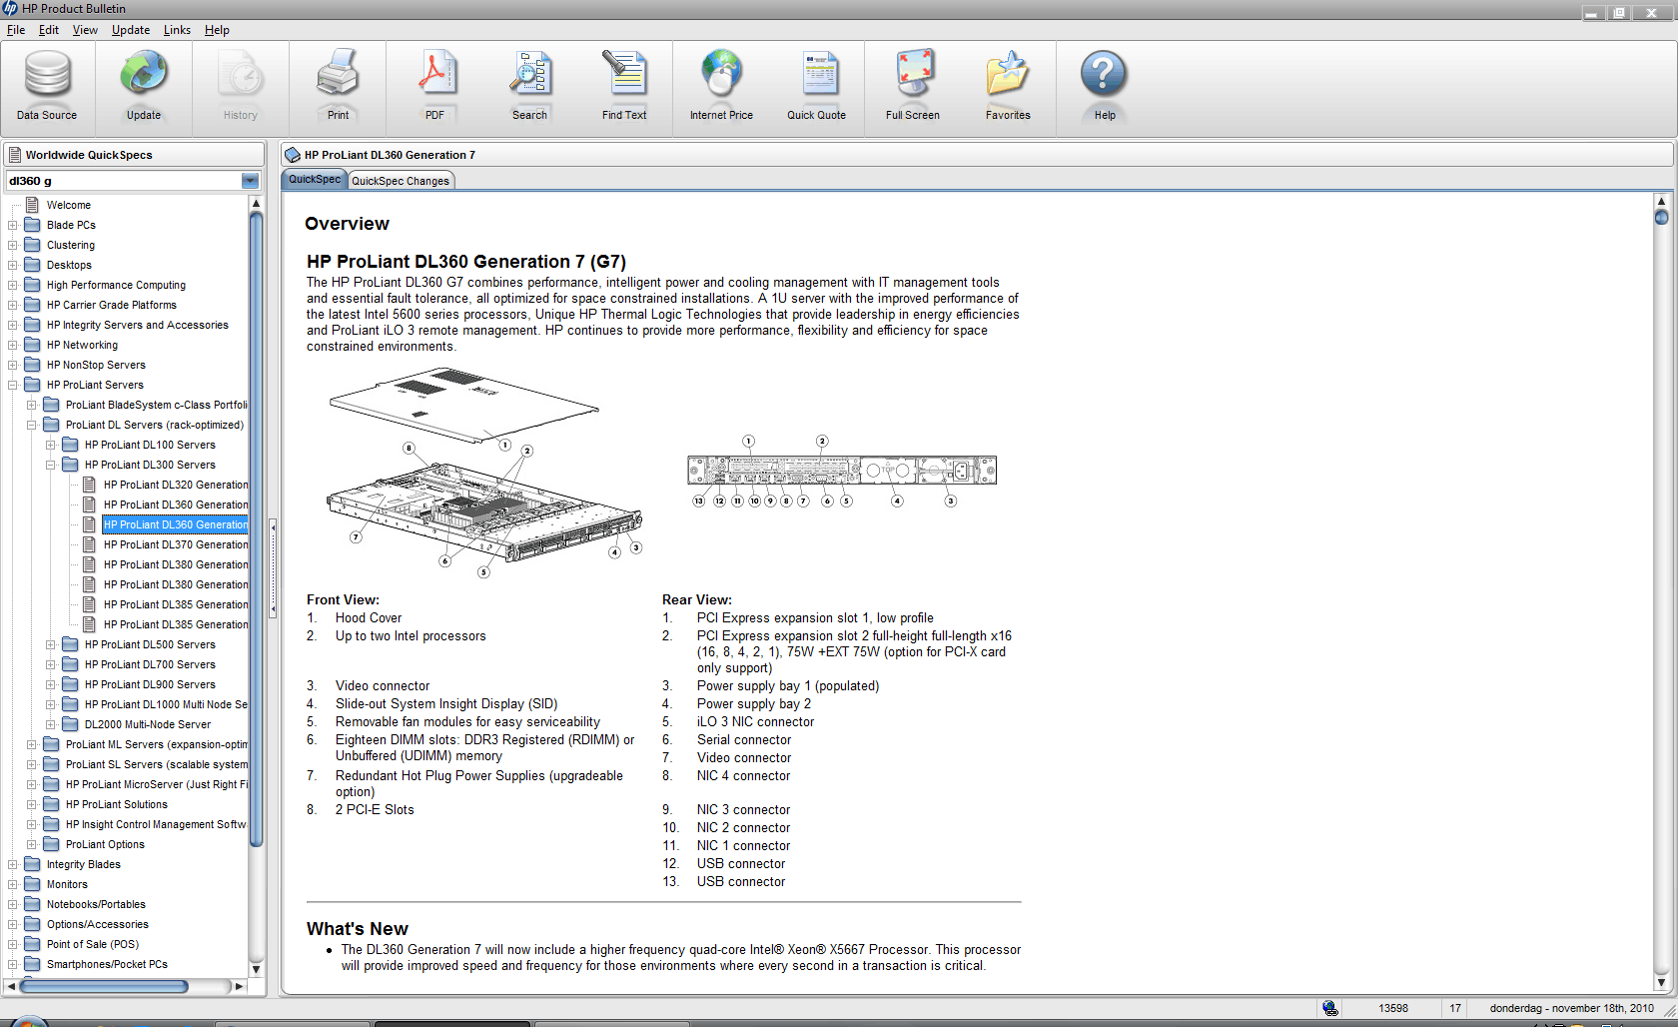Click the HP Networking folder icon

[32, 345]
